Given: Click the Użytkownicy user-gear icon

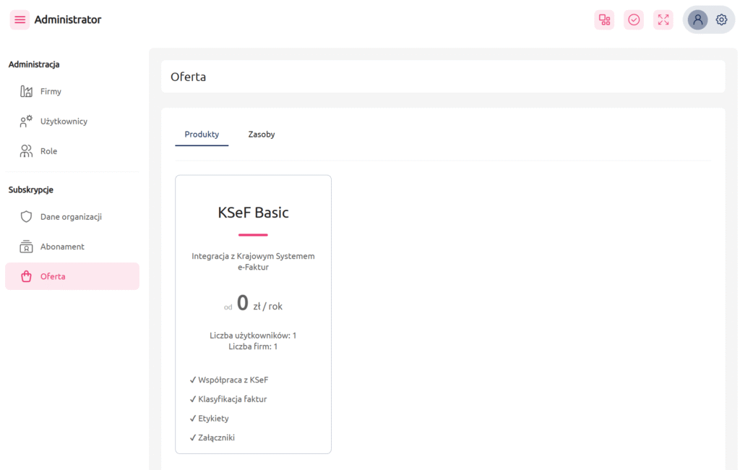Looking at the screenshot, I should (x=27, y=121).
